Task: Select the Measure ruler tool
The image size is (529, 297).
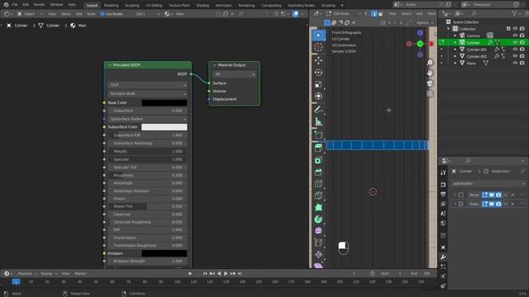Action: [318, 121]
